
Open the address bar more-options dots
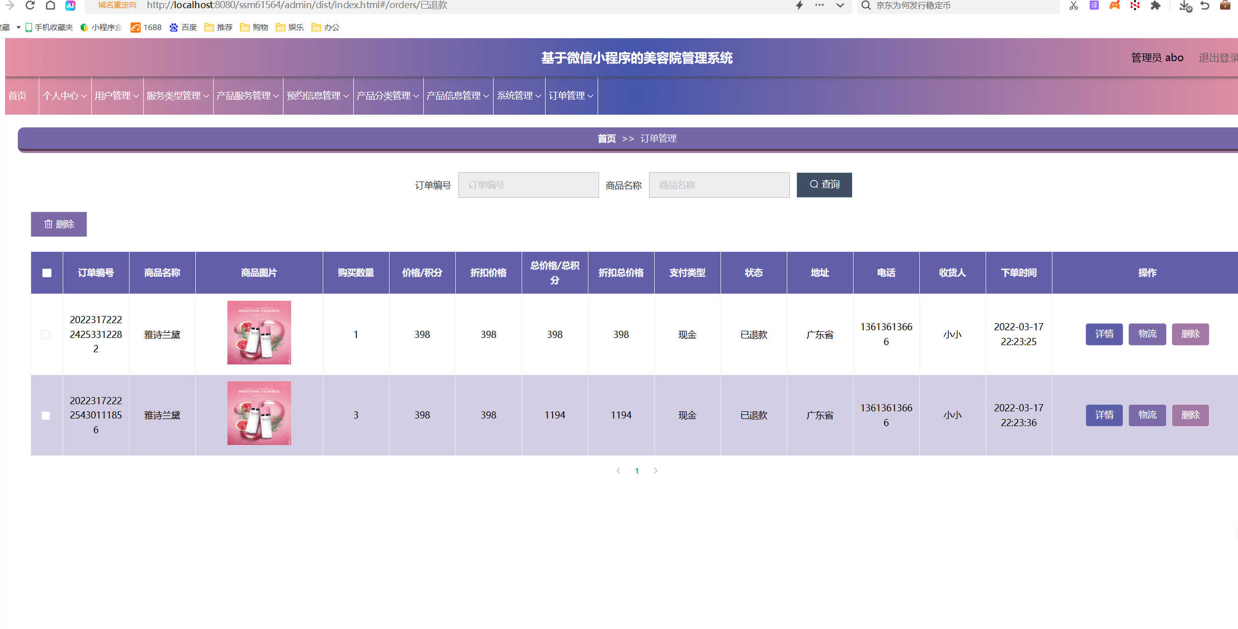tap(819, 5)
